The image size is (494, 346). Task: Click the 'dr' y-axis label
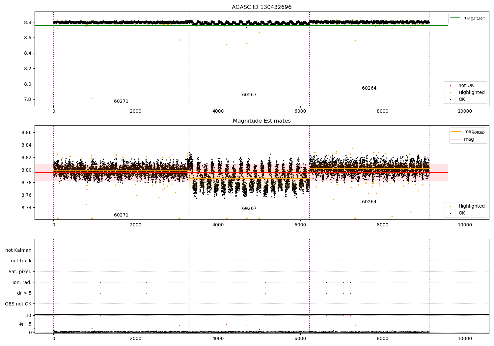21,324
